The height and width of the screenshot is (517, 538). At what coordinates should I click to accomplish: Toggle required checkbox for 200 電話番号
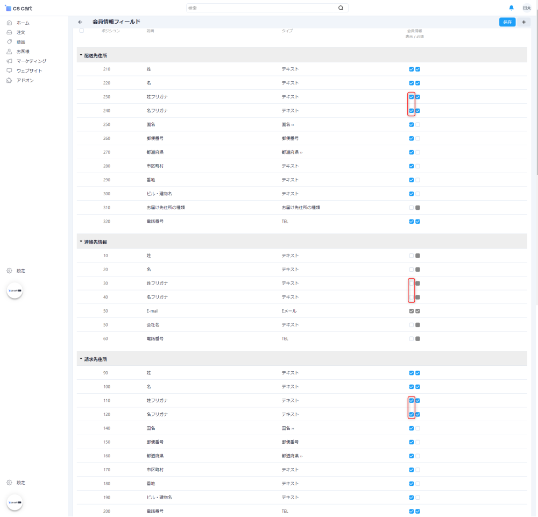tap(417, 511)
